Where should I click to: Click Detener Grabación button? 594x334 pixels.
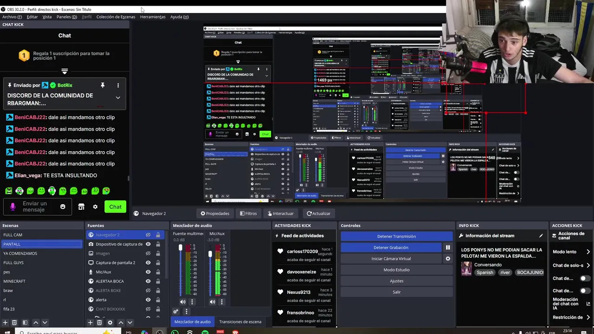pyautogui.click(x=391, y=248)
